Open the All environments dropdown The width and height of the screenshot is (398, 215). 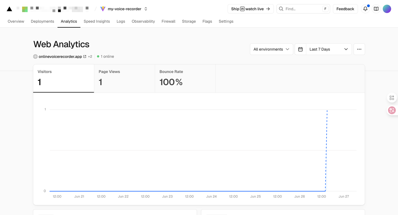(271, 49)
